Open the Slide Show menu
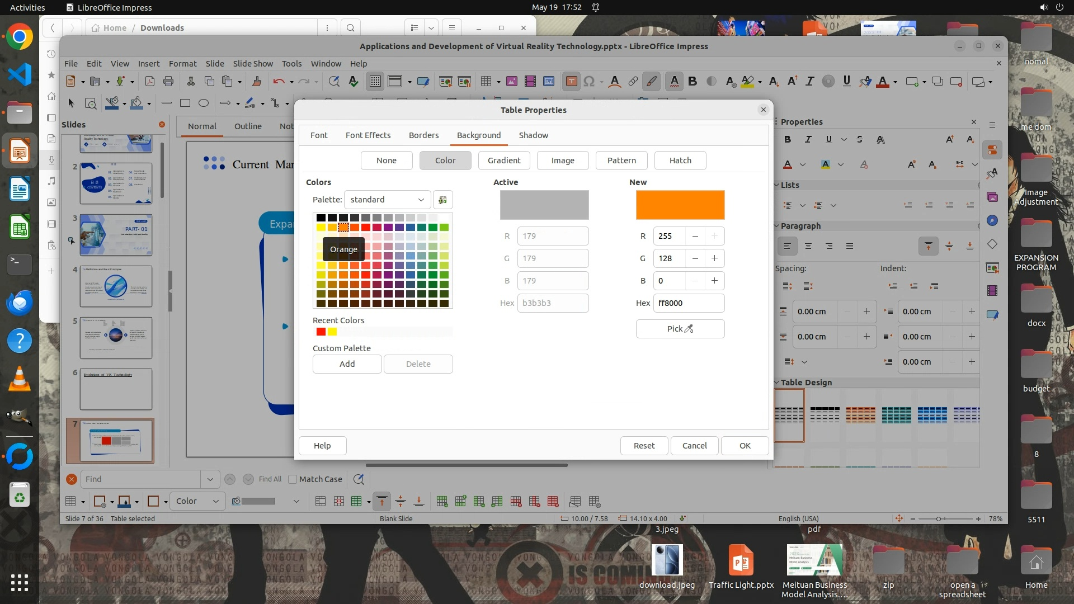This screenshot has width=1074, height=604. coord(253,64)
